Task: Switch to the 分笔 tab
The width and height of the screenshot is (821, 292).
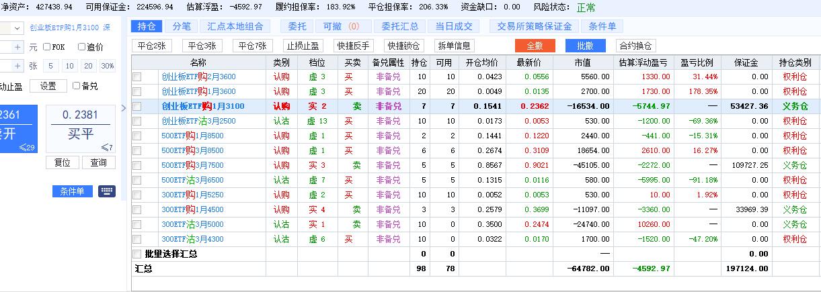Action: pyautogui.click(x=182, y=26)
